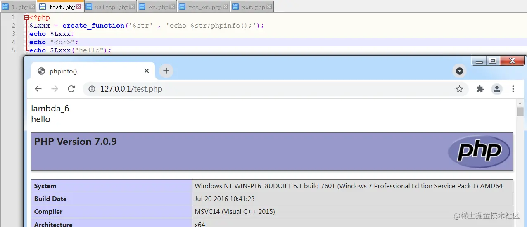This screenshot has height=227, width=527.
Task: Click the MSVC14 (Visual C++ 2015) value
Action: click(235, 212)
